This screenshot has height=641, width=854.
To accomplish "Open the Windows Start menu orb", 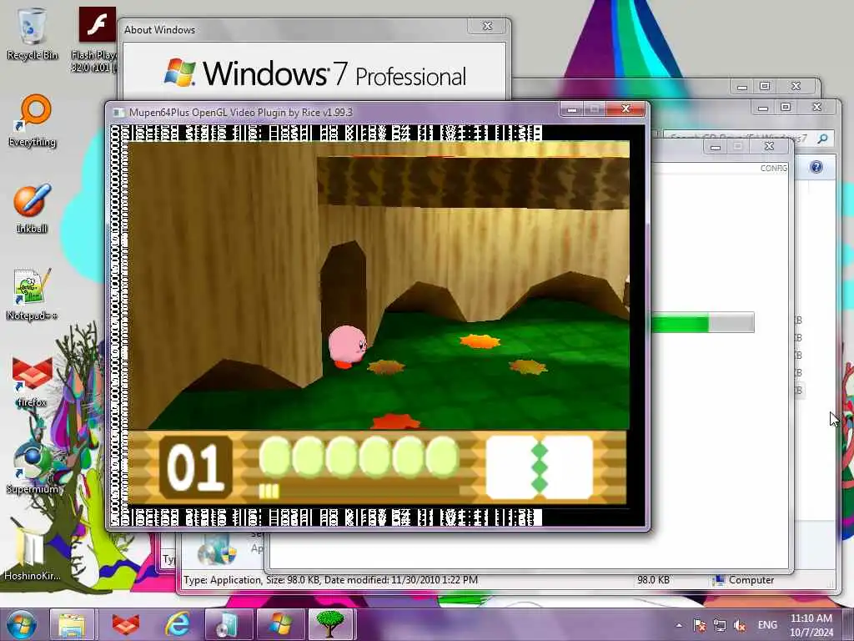I will (21, 624).
